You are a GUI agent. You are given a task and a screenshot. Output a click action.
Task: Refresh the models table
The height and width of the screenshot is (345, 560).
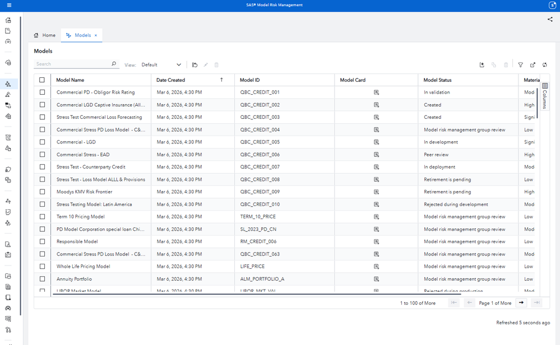tap(545, 65)
